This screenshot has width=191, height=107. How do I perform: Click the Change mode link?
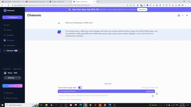pos(150,91)
